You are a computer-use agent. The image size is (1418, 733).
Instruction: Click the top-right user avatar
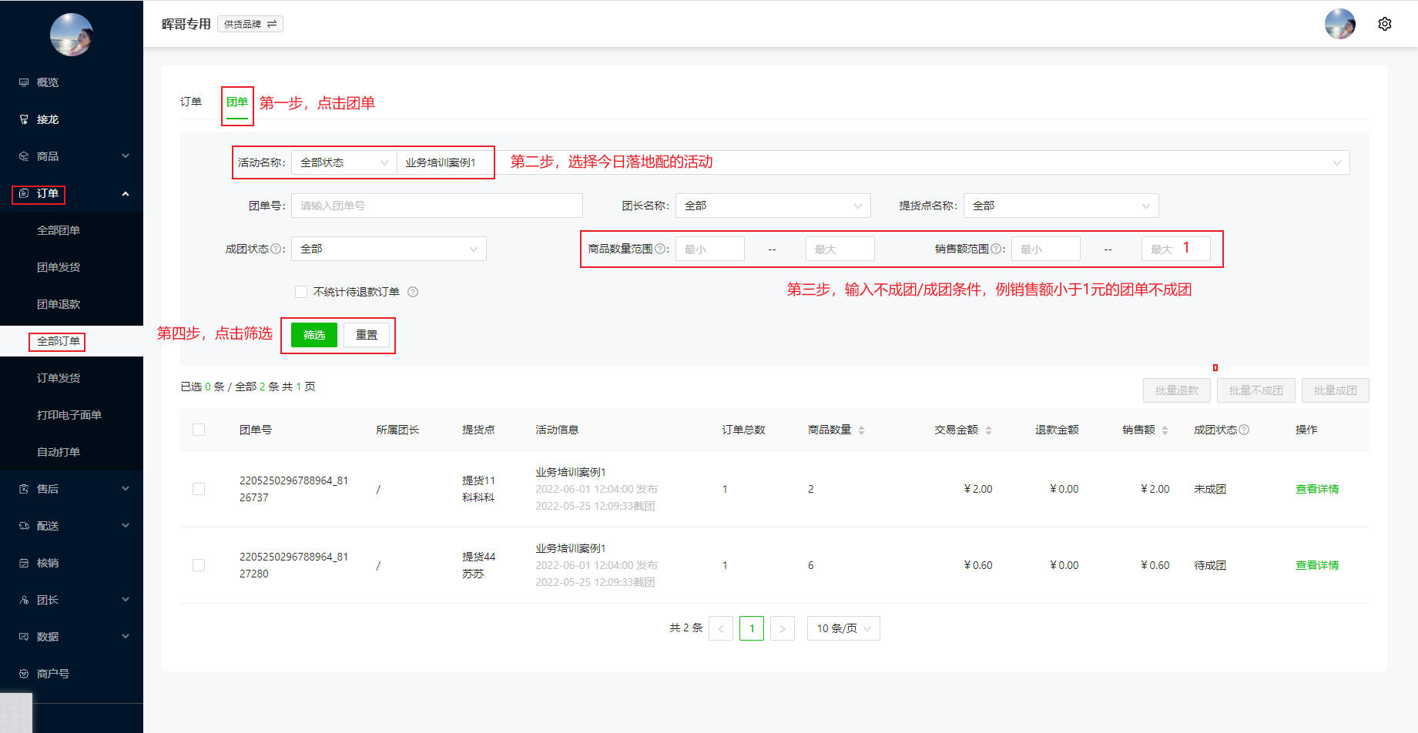point(1340,24)
